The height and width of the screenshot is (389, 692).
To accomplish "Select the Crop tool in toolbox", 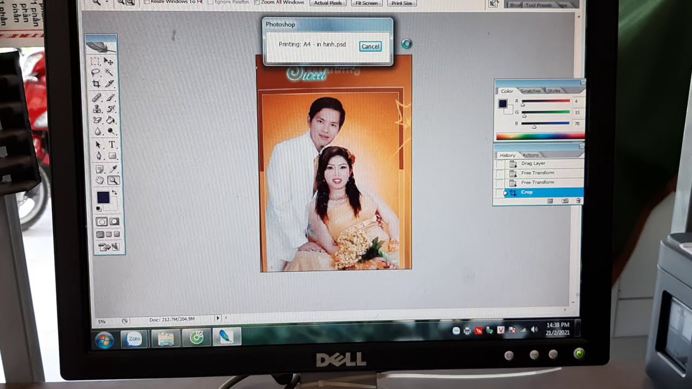I will pyautogui.click(x=96, y=83).
